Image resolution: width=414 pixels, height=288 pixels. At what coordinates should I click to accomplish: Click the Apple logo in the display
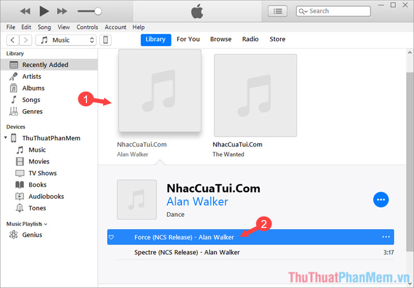click(197, 11)
